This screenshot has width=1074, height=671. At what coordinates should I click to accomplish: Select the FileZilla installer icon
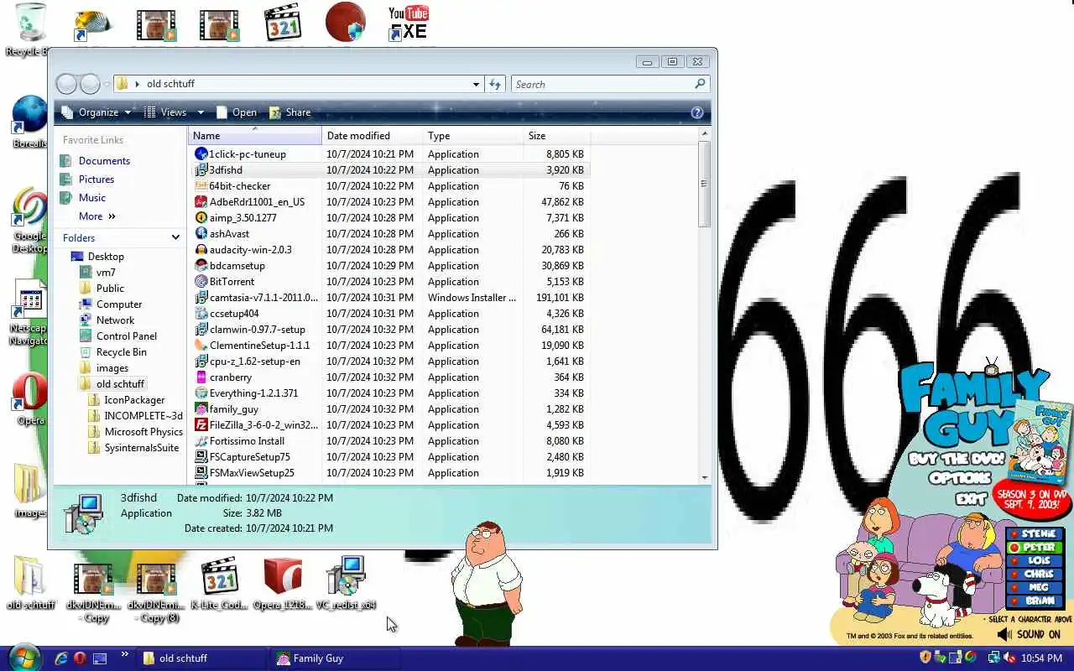201,425
